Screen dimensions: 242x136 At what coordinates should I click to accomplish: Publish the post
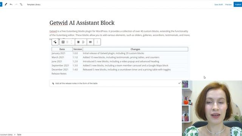238,5
